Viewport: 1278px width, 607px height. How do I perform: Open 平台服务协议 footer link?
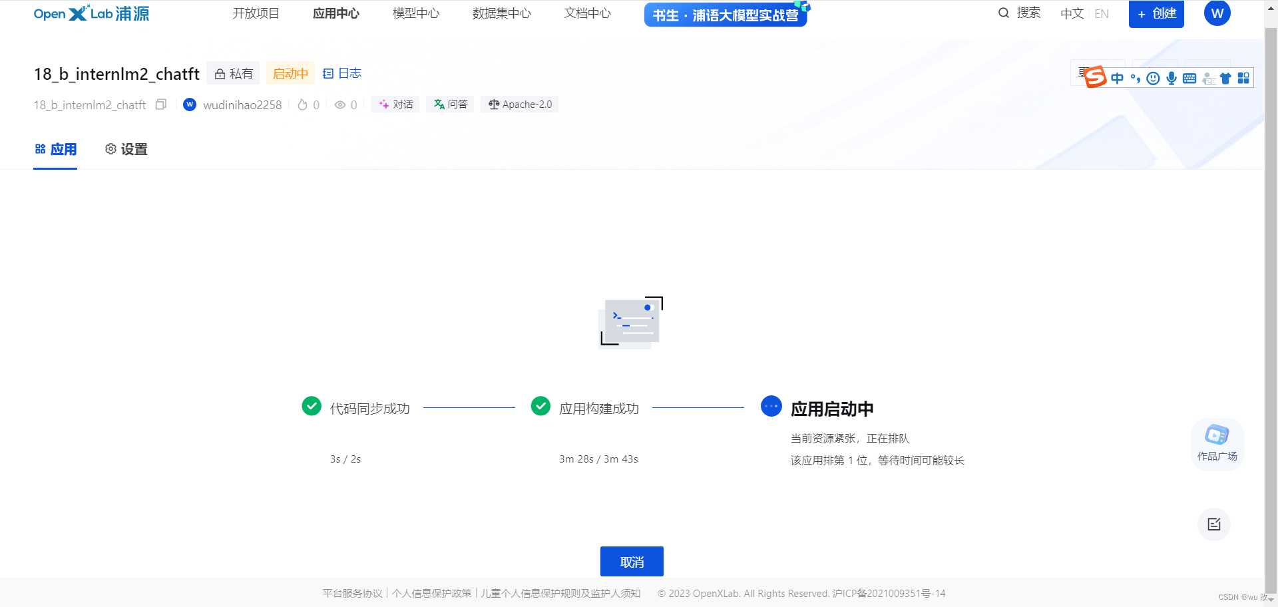pos(353,593)
